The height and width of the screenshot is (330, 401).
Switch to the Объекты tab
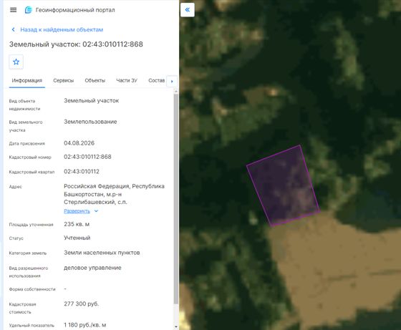pyautogui.click(x=95, y=80)
